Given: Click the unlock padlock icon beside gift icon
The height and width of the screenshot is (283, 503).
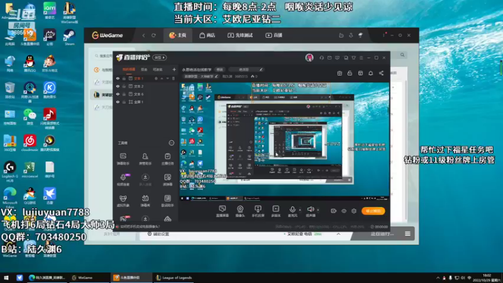Looking at the screenshot, I should (x=350, y=73).
